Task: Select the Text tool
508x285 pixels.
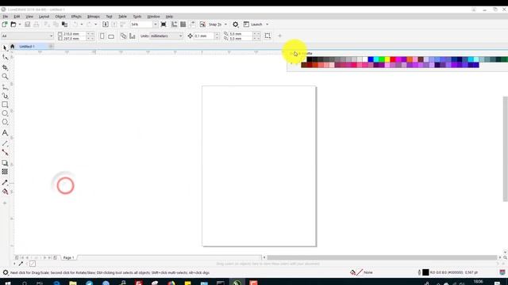Action: (x=5, y=133)
